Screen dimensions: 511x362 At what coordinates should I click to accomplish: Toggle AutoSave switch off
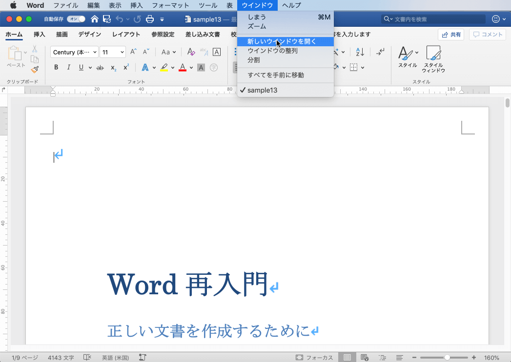click(76, 19)
